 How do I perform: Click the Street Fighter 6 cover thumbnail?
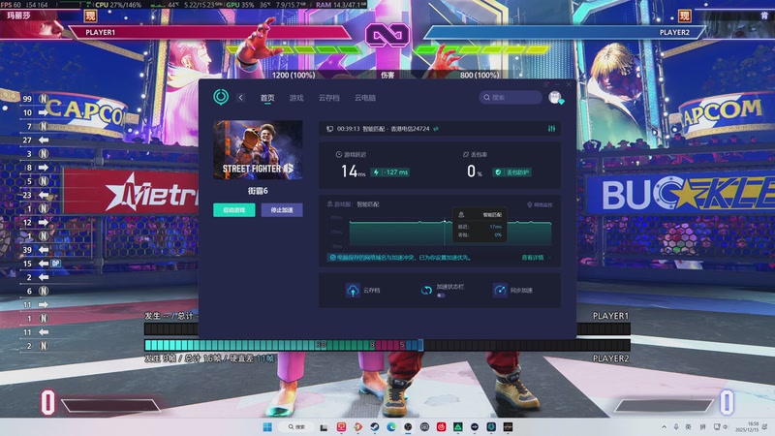click(x=258, y=150)
